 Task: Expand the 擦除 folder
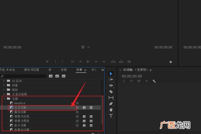(4, 90)
